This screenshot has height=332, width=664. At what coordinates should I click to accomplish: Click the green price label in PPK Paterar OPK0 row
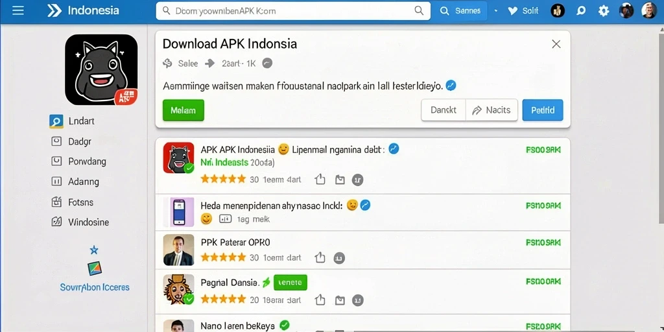pyautogui.click(x=543, y=243)
